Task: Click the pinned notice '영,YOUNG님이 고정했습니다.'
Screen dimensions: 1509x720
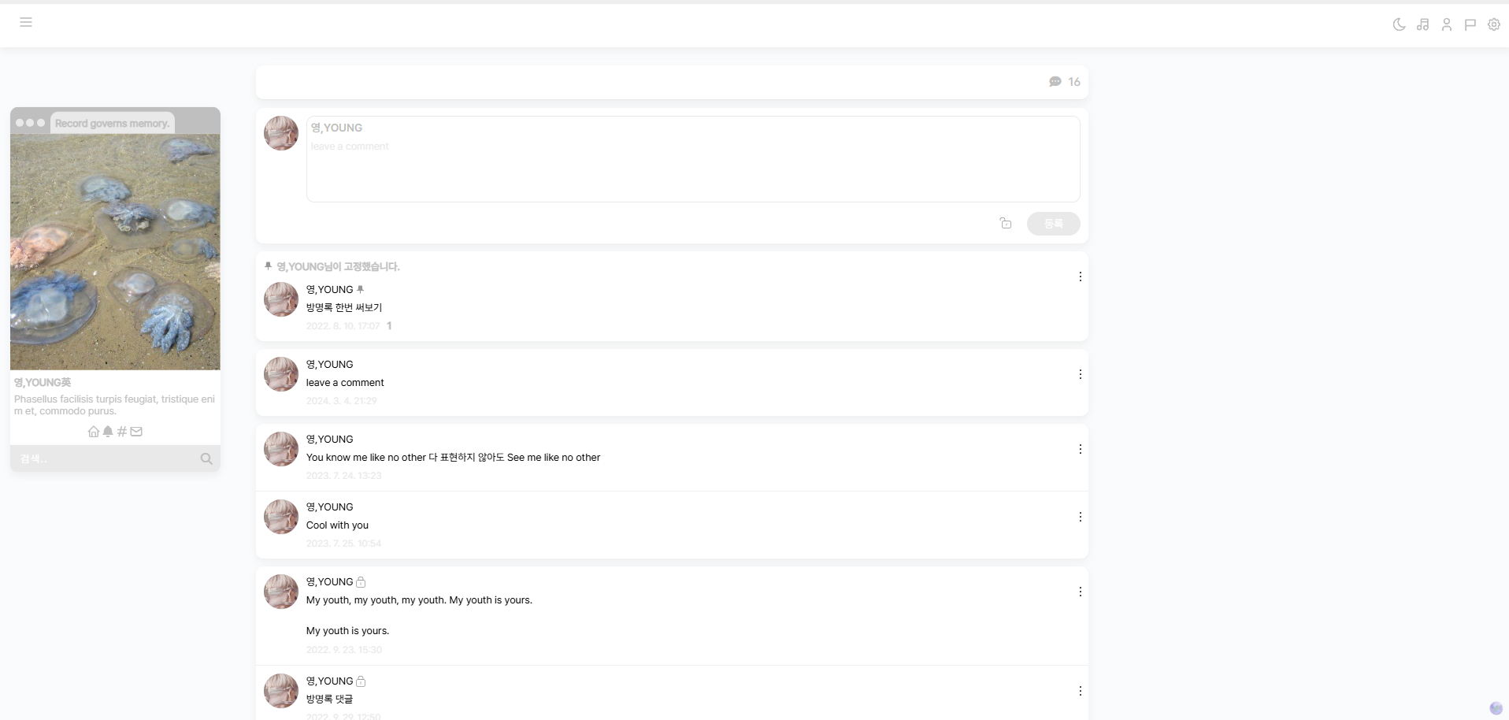Action: click(x=338, y=267)
